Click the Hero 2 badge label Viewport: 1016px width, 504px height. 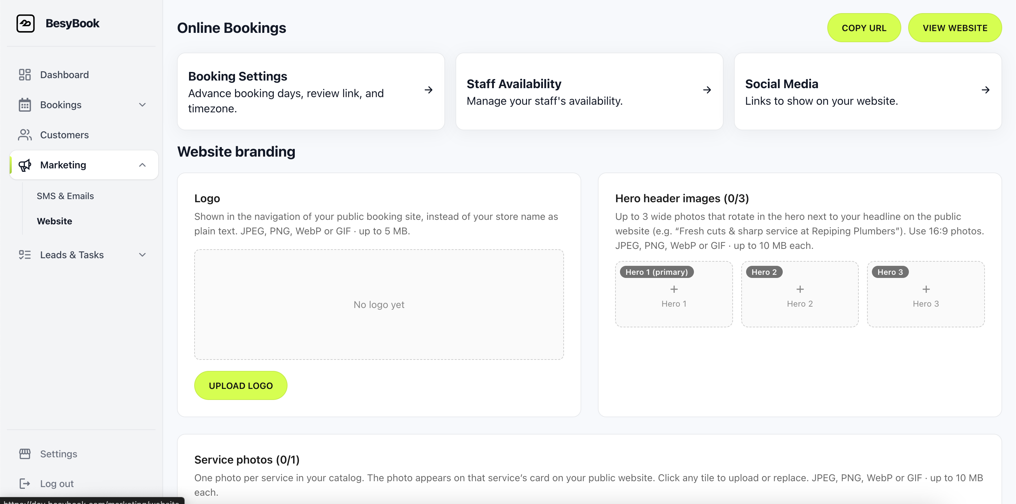764,272
